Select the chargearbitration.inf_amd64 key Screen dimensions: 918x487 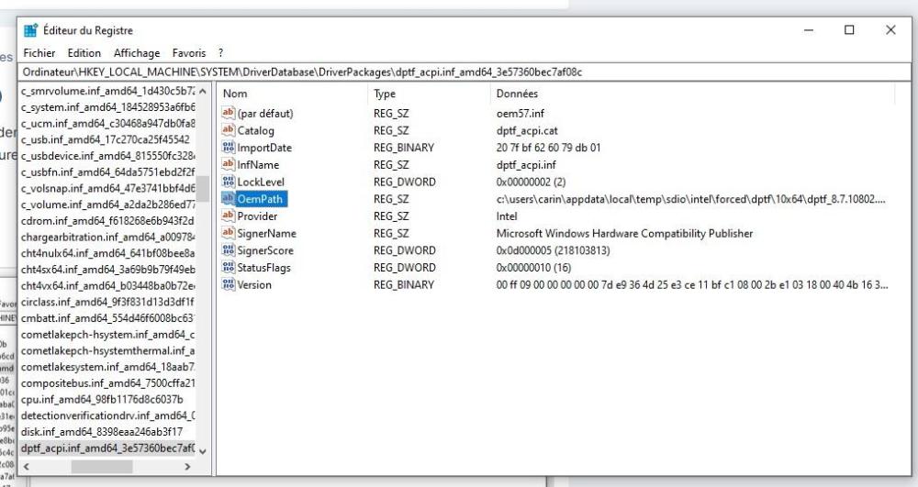pyautogui.click(x=107, y=238)
